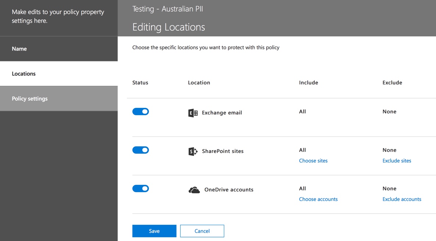Click the Testing - Australian PII title
The height and width of the screenshot is (241, 436).
167,9
